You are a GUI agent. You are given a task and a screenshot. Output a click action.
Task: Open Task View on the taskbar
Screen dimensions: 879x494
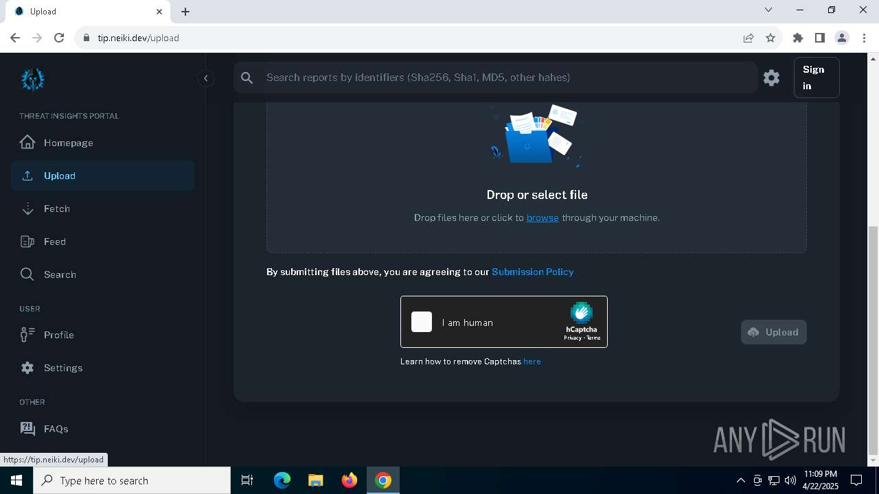pyautogui.click(x=247, y=480)
